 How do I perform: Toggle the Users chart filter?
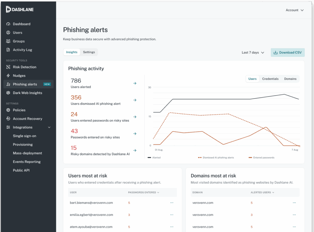tap(252, 79)
